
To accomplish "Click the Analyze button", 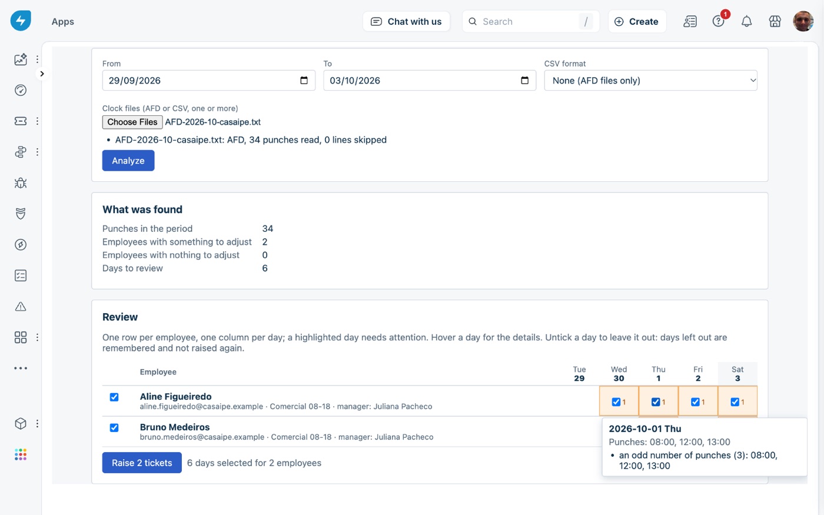I will coord(128,161).
